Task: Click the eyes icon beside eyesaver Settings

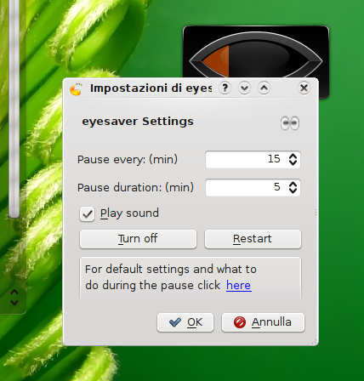Action: [x=290, y=123]
